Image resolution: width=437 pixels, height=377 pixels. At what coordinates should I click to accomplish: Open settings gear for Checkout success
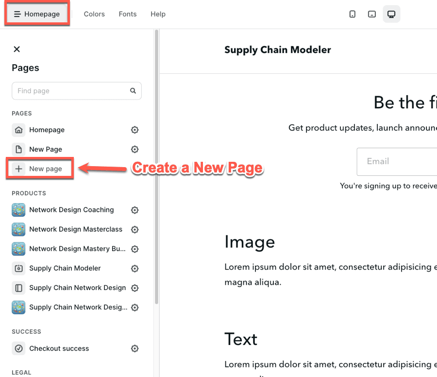(x=135, y=348)
